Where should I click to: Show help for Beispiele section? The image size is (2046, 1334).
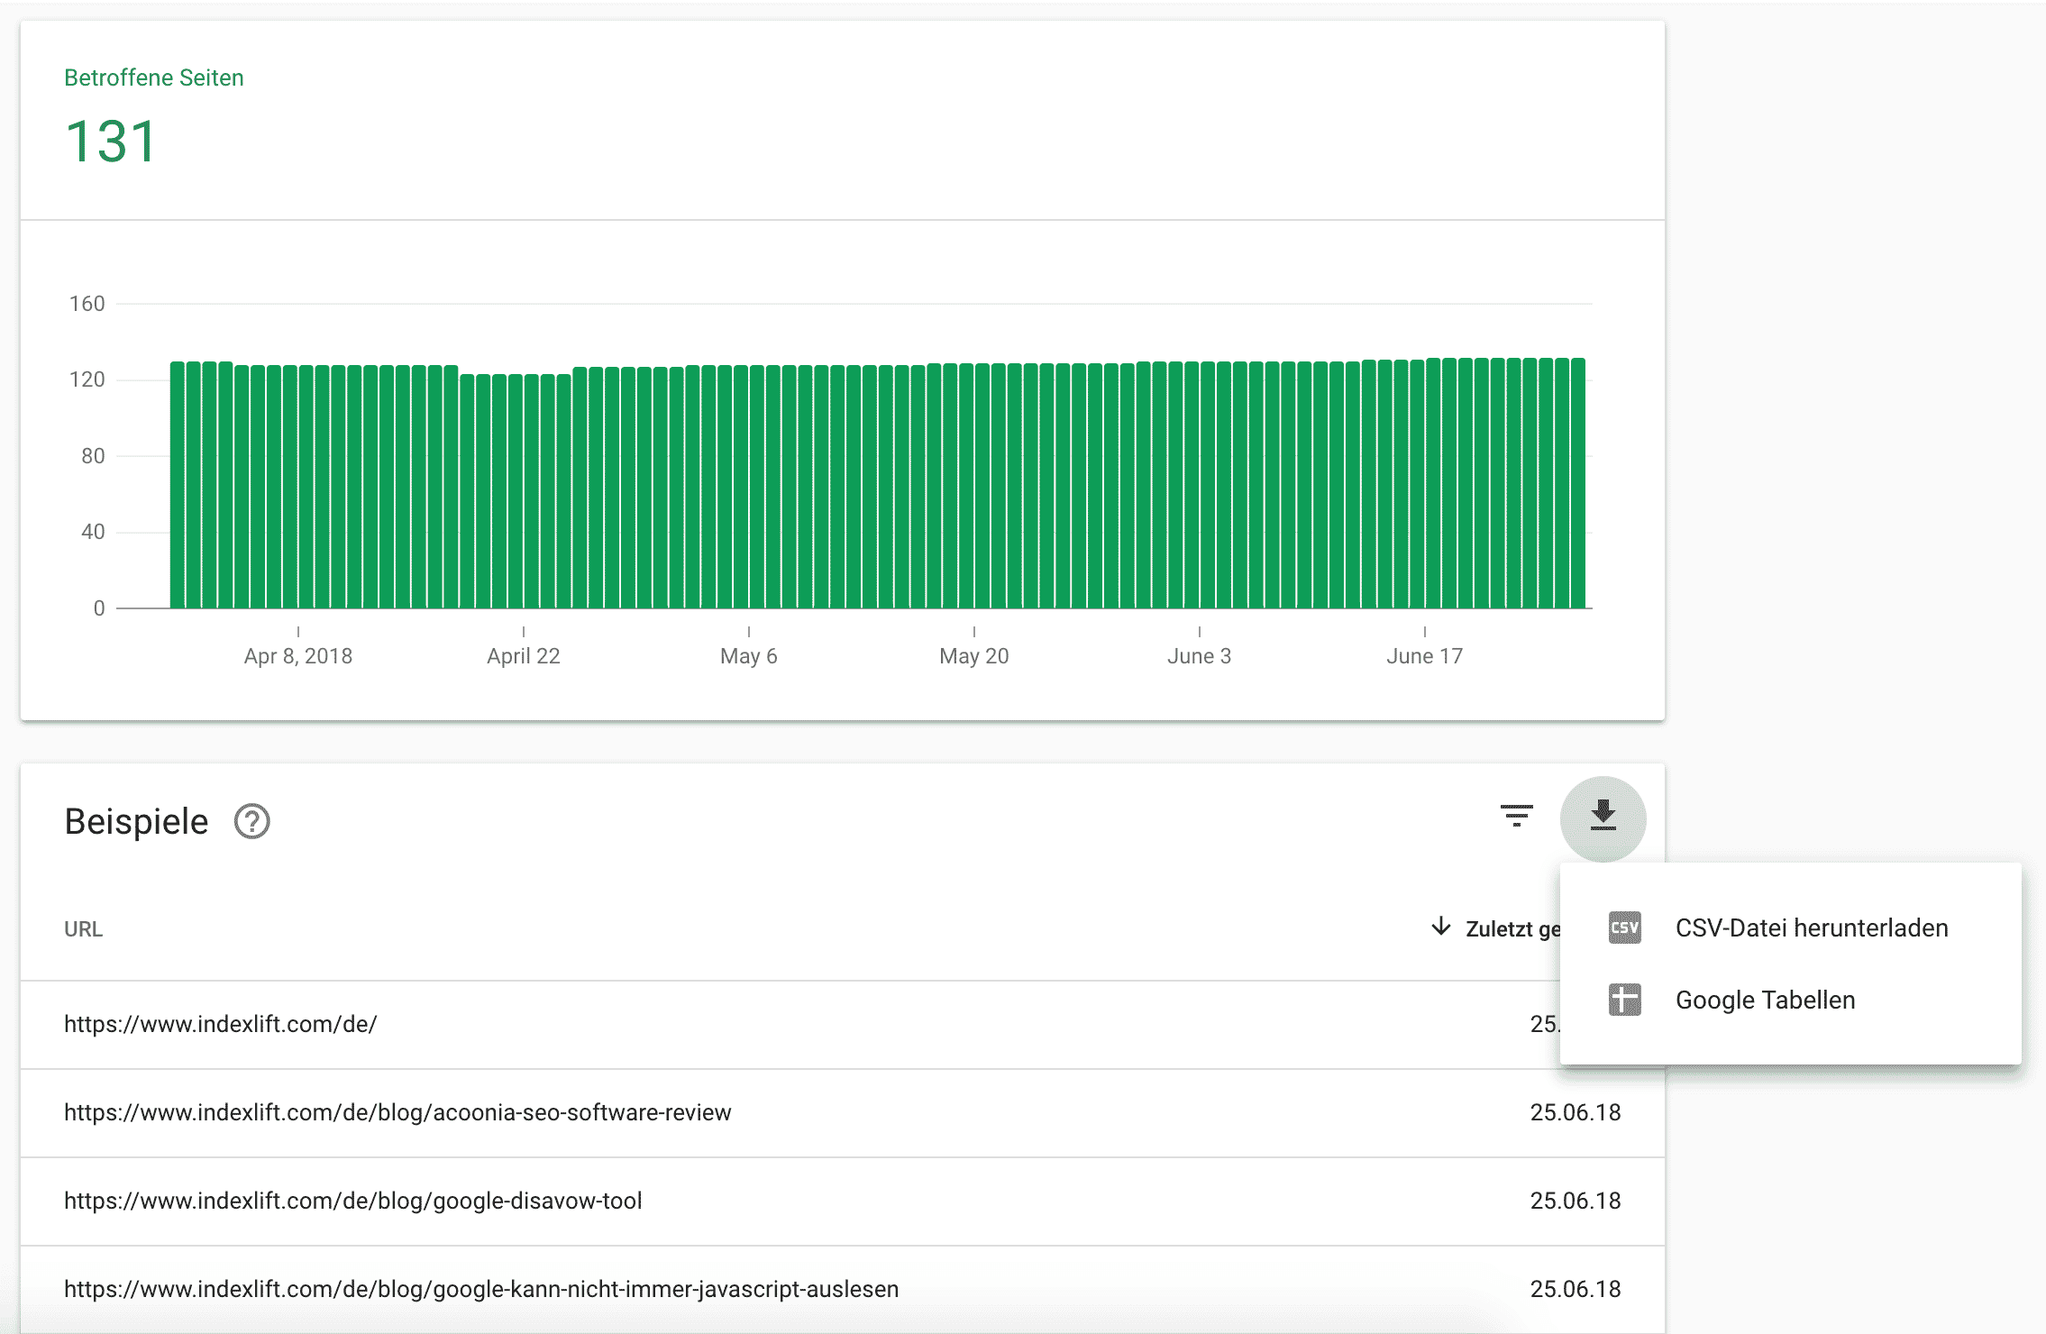click(252, 821)
